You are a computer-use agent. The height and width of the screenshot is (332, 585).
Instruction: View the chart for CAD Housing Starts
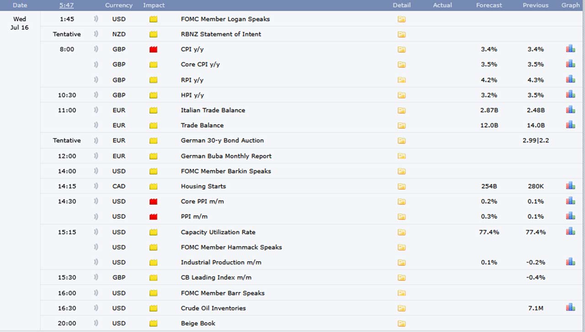click(570, 186)
